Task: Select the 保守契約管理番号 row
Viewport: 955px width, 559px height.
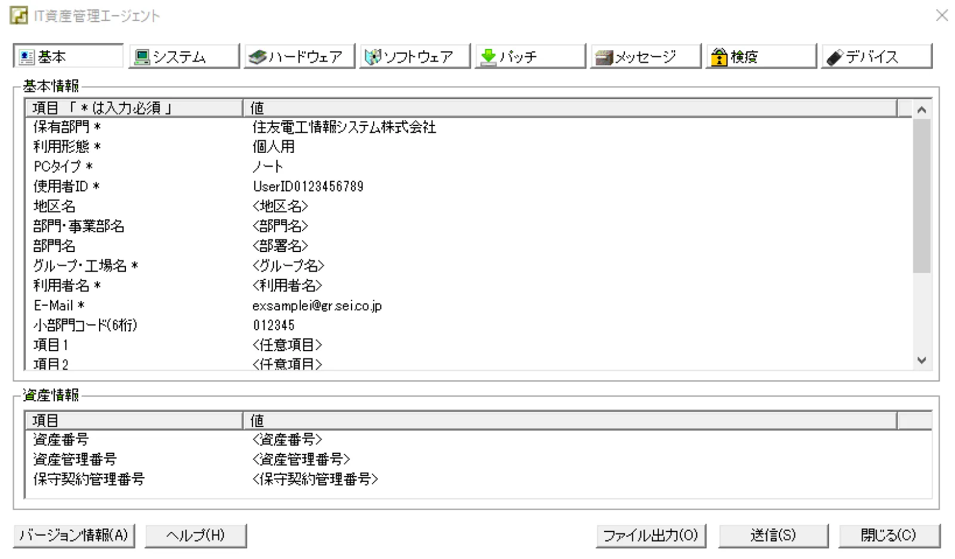Action: pyautogui.click(x=478, y=479)
